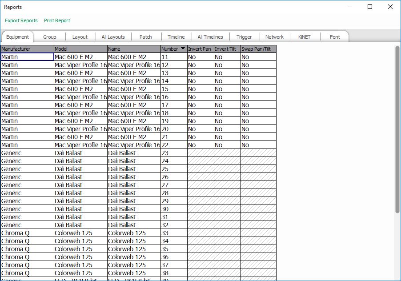Switch to the Layout tab
Image resolution: width=401 pixels, height=281 pixels.
[x=80, y=37]
